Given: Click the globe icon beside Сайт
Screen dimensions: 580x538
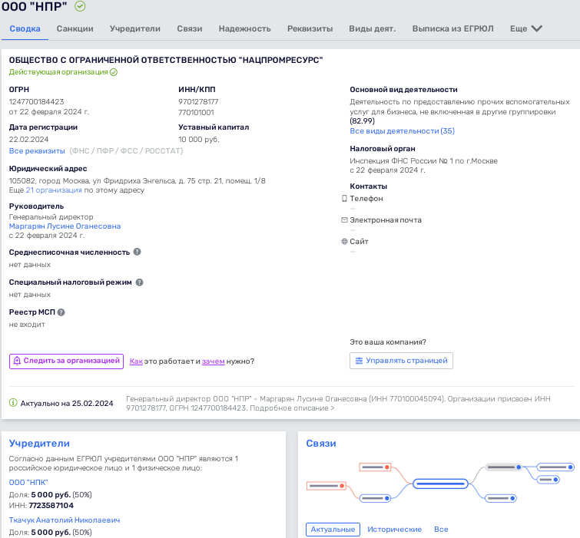Looking at the screenshot, I should [x=344, y=241].
